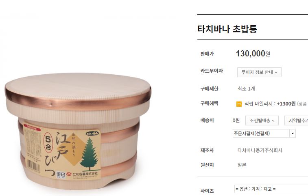Click the black arrow of 주문시결제 select
308x196 pixels.
(x=293, y=134)
